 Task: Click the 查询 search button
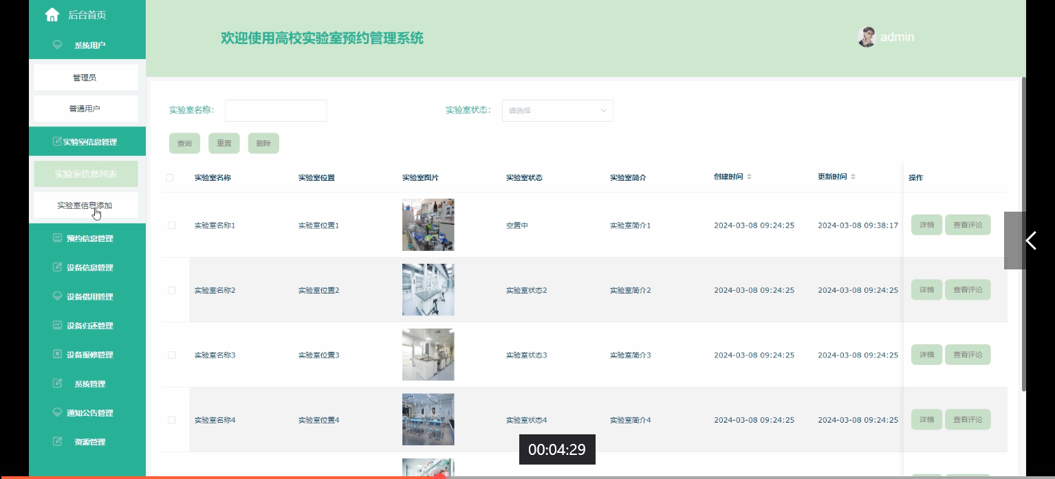pyautogui.click(x=184, y=144)
